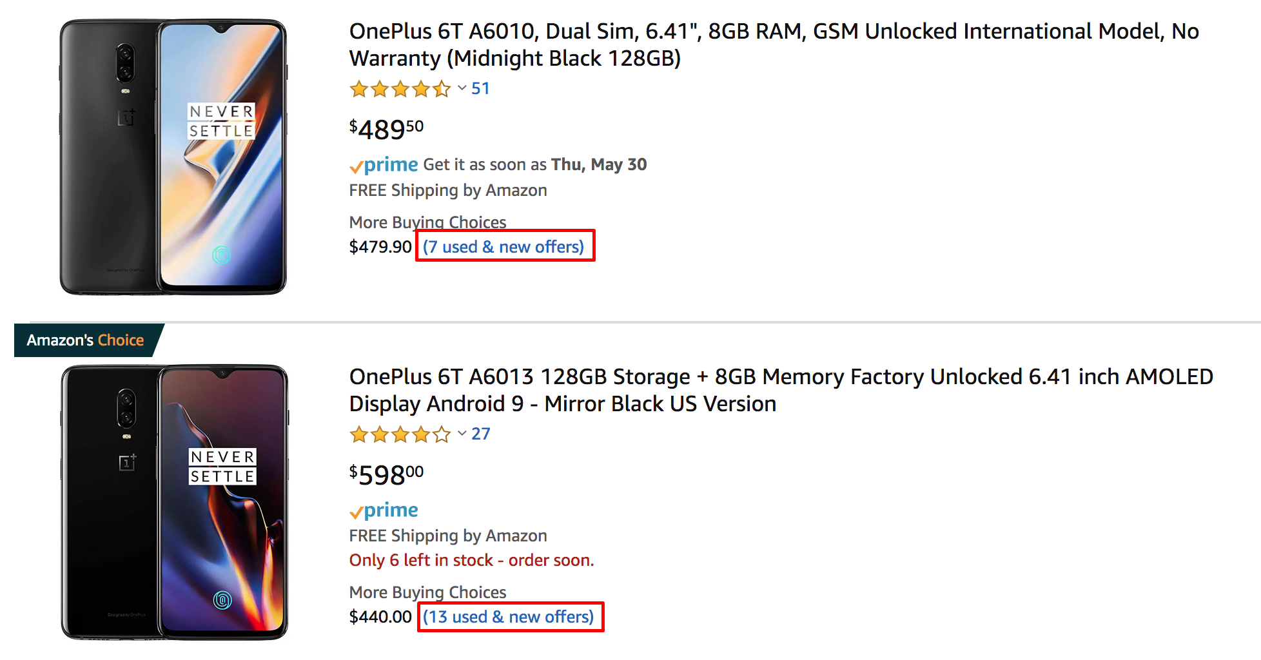The width and height of the screenshot is (1261, 660).
Task: Click More Buying Choices under the first listing
Action: coord(427,222)
